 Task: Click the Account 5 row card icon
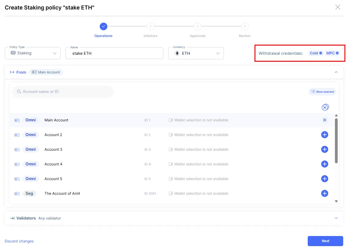(17, 179)
